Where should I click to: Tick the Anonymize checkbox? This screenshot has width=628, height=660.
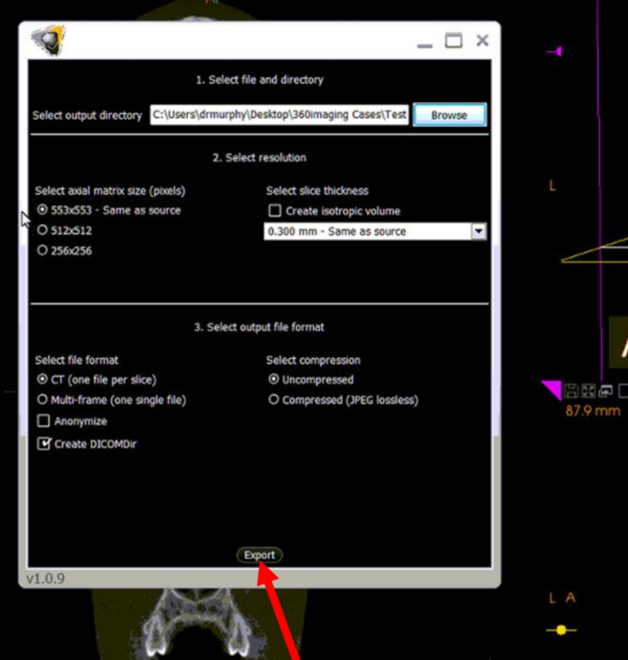click(x=44, y=421)
